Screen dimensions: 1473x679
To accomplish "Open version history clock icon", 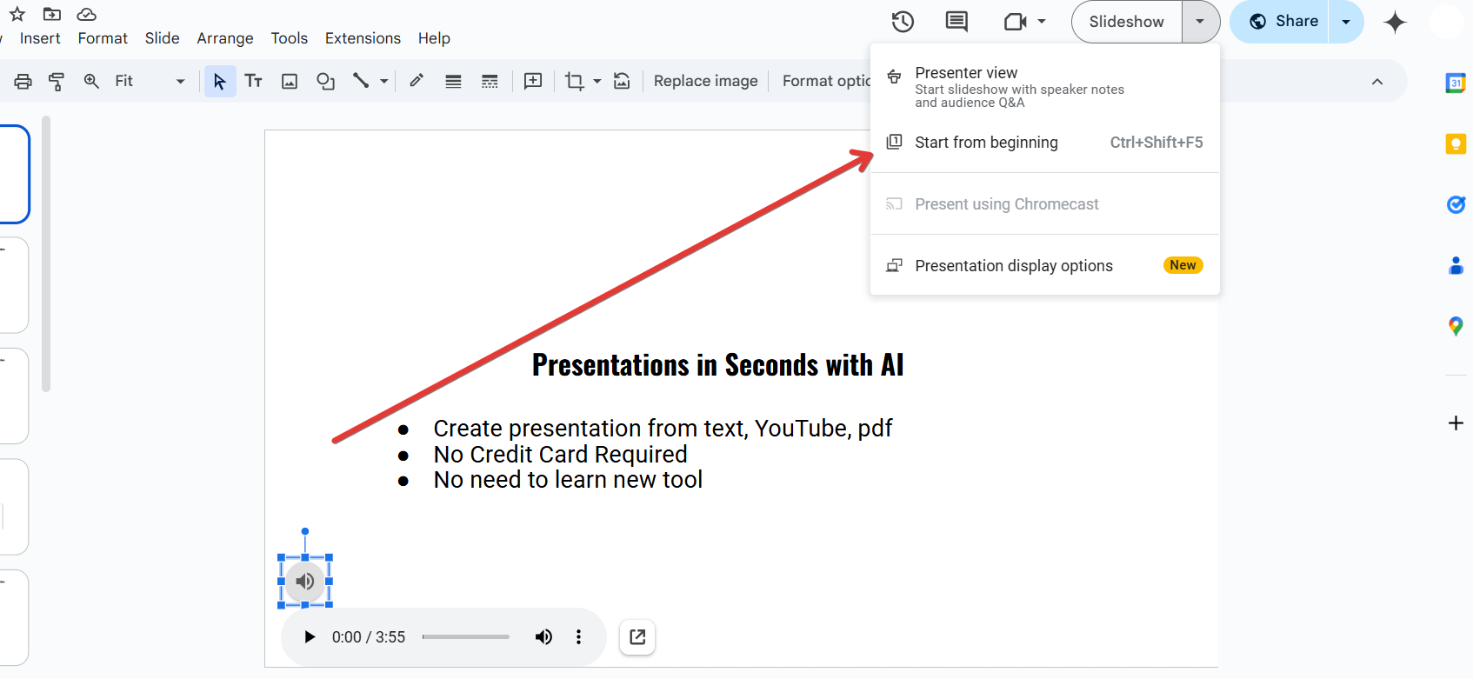I will 903,22.
